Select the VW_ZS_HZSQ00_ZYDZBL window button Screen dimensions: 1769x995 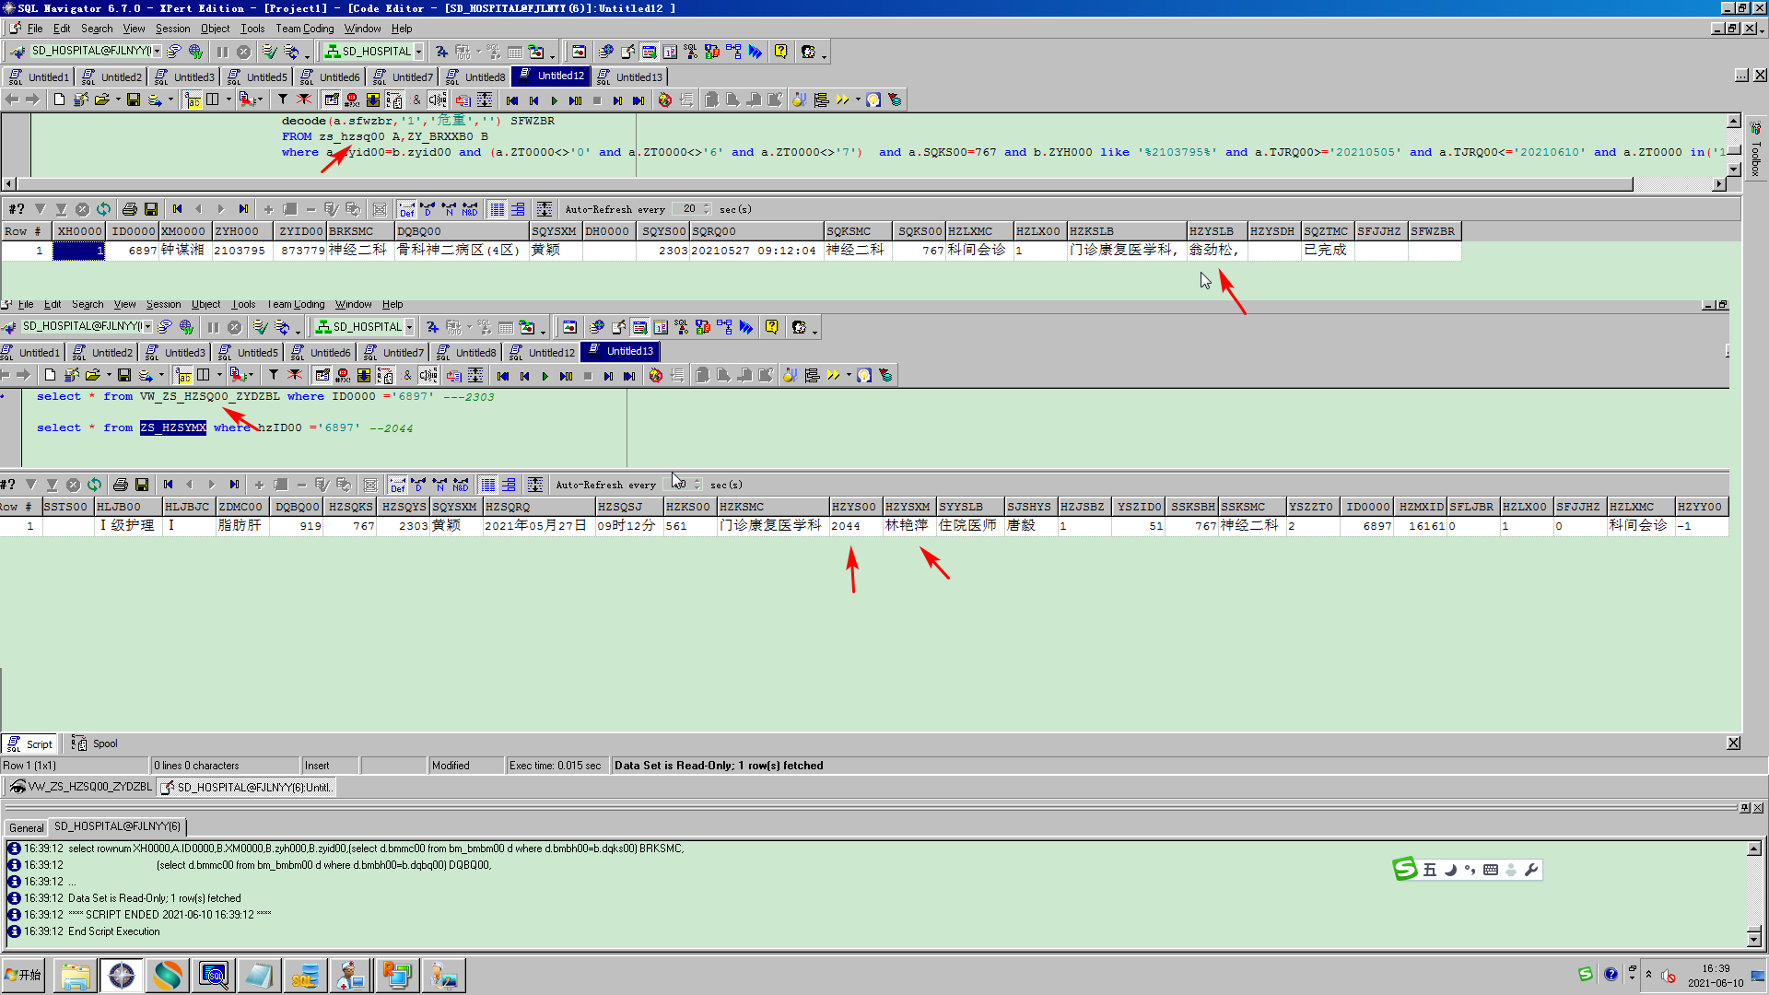[x=81, y=787]
